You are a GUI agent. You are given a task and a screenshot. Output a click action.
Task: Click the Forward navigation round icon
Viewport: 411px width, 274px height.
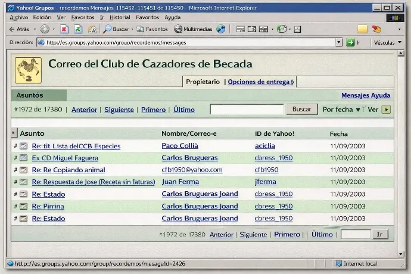point(45,29)
